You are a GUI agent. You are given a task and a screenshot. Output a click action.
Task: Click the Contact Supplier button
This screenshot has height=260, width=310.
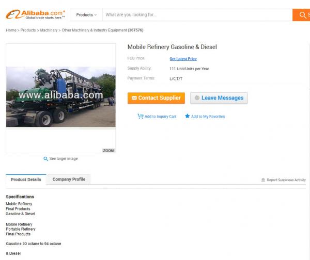(156, 98)
